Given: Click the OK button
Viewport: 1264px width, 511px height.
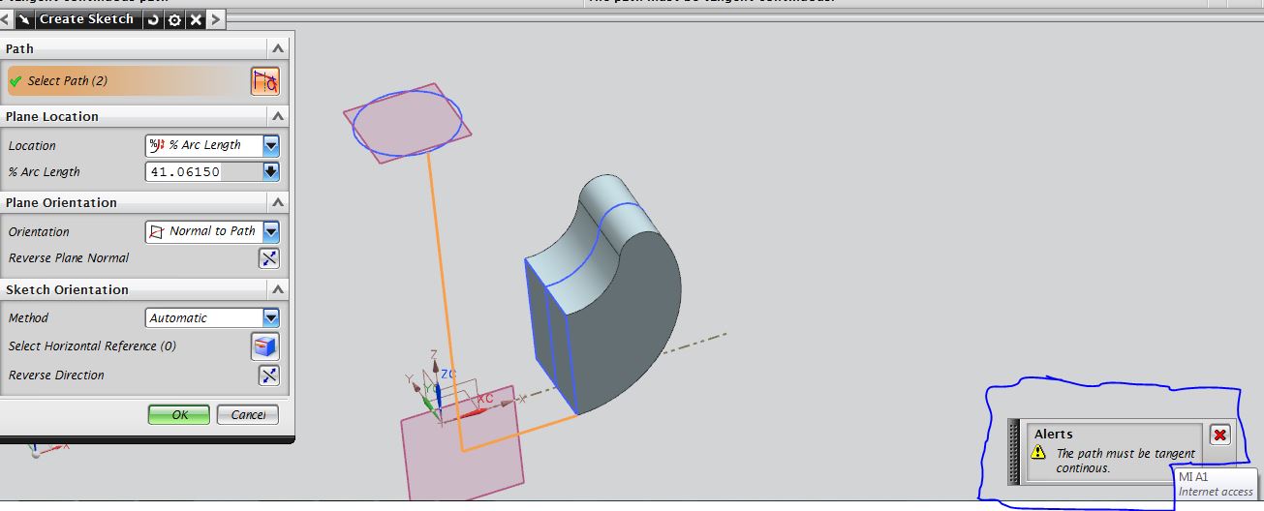Looking at the screenshot, I should click(179, 414).
